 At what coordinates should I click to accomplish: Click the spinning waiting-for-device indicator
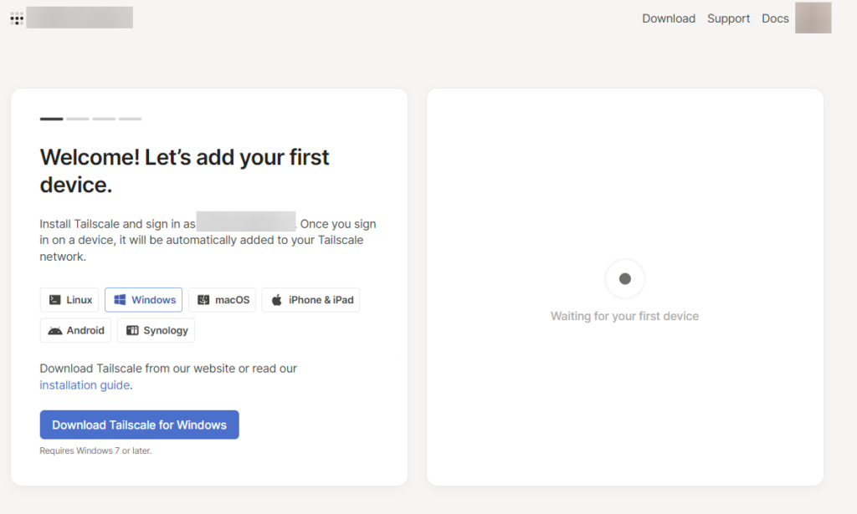624,279
